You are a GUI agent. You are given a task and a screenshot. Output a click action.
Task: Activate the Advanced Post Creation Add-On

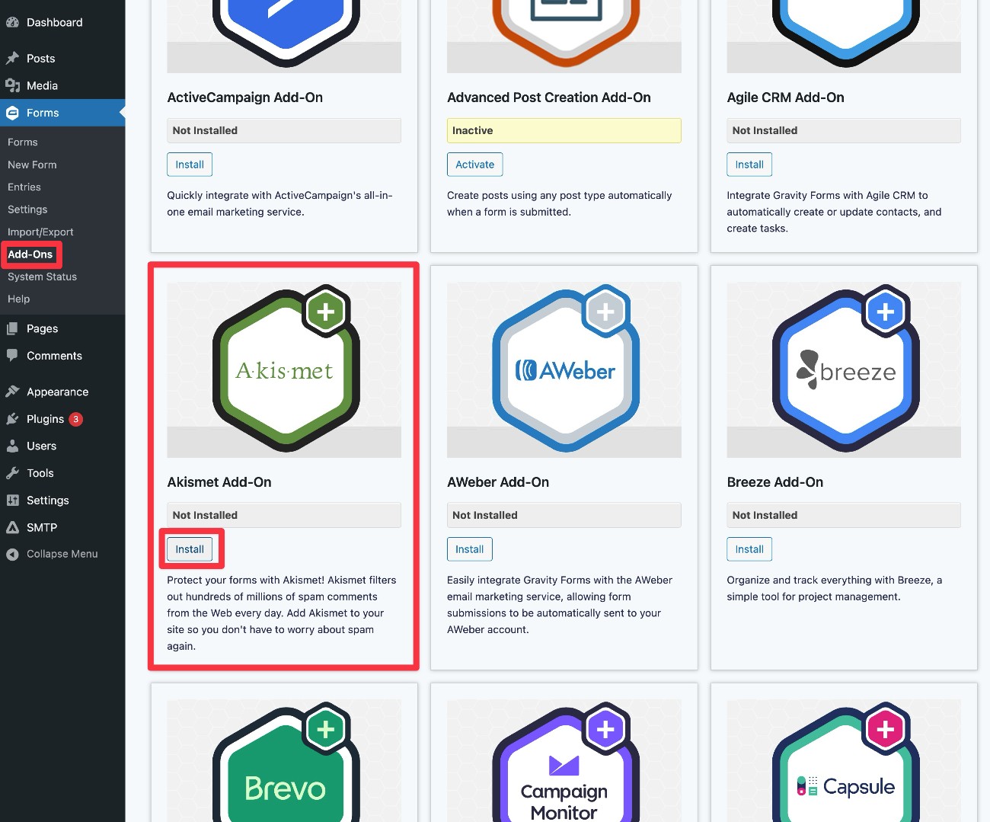point(474,164)
